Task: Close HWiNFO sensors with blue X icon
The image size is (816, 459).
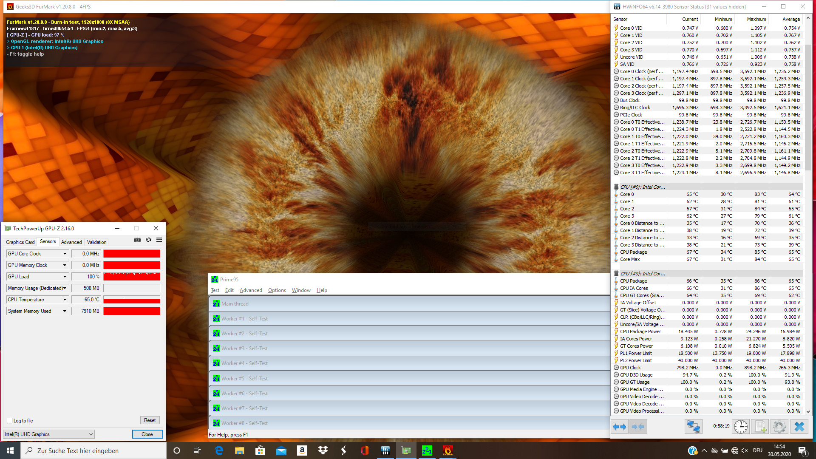Action: pos(799,427)
